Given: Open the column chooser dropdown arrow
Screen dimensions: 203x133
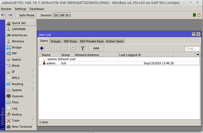Looking at the screenshot, I should click(x=198, y=55).
